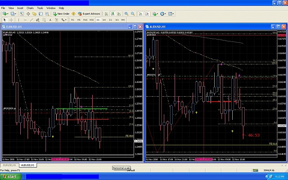
Task: Select the Trendline drawing tool
Action: [31, 20]
